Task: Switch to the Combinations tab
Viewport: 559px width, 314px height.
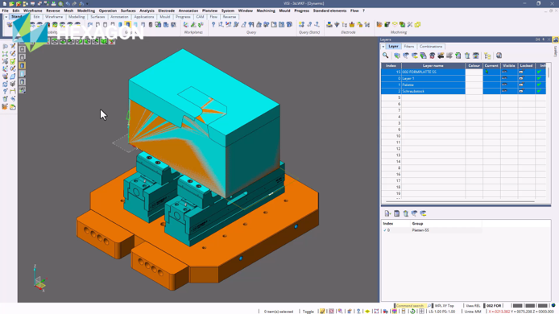Action: (431, 47)
